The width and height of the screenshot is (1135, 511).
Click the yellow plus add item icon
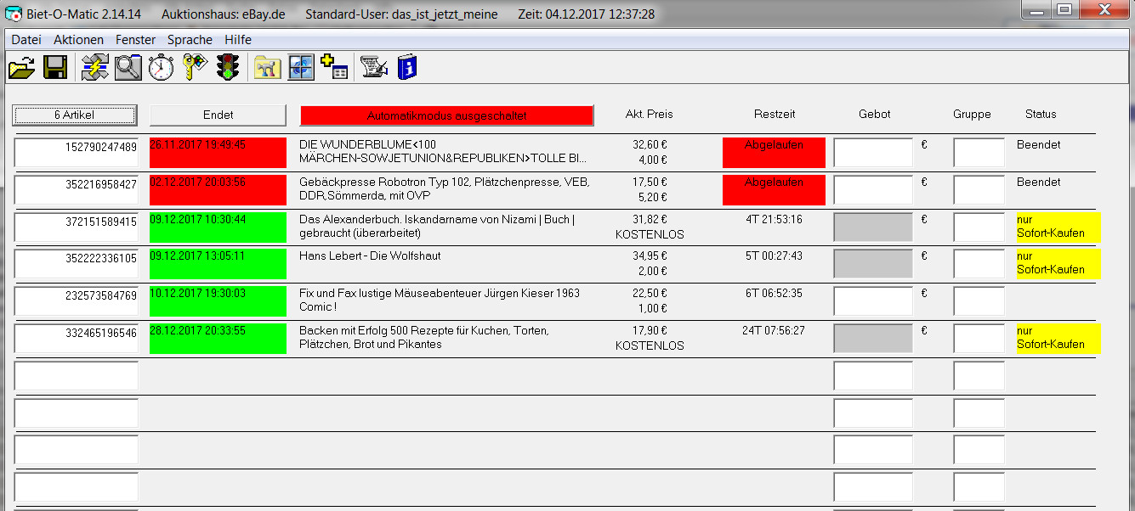(x=334, y=67)
